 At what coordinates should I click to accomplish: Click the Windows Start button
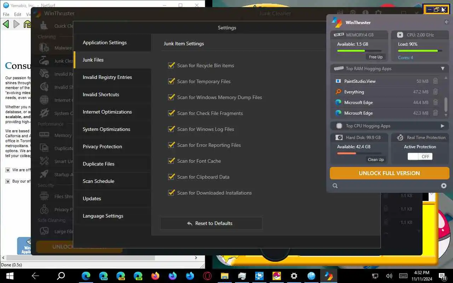[9, 276]
